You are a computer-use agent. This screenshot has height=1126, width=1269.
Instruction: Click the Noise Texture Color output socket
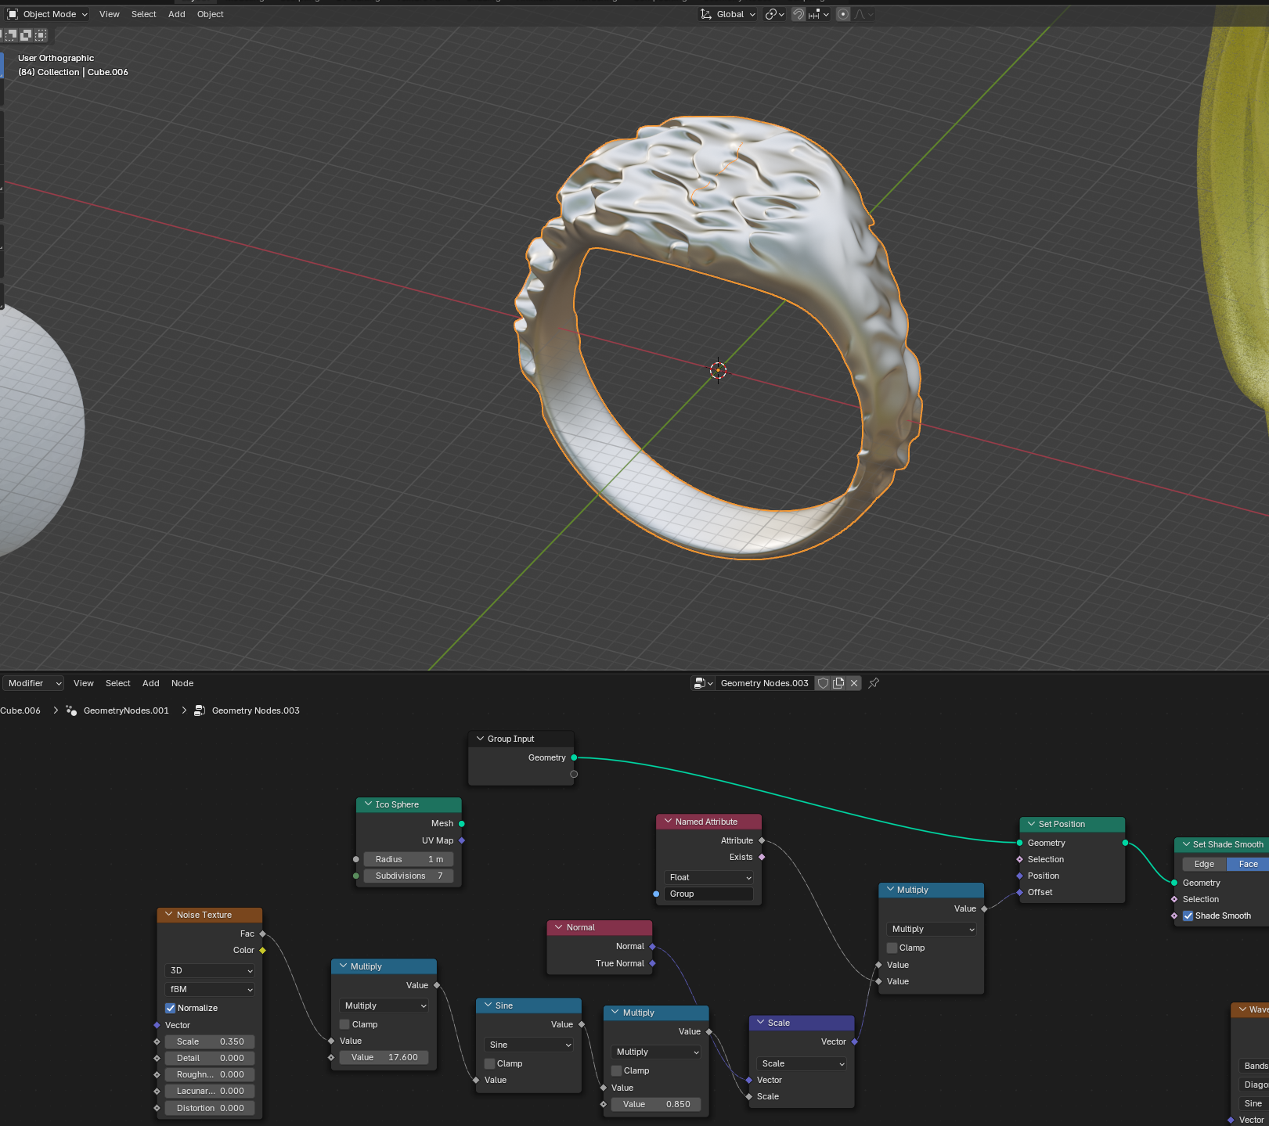tap(262, 950)
